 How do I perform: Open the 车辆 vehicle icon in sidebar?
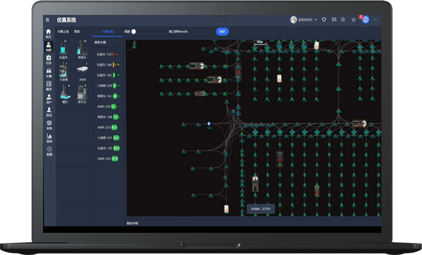coord(48,72)
